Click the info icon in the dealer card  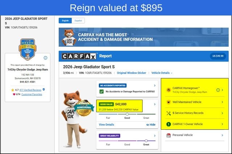[x=45, y=58]
